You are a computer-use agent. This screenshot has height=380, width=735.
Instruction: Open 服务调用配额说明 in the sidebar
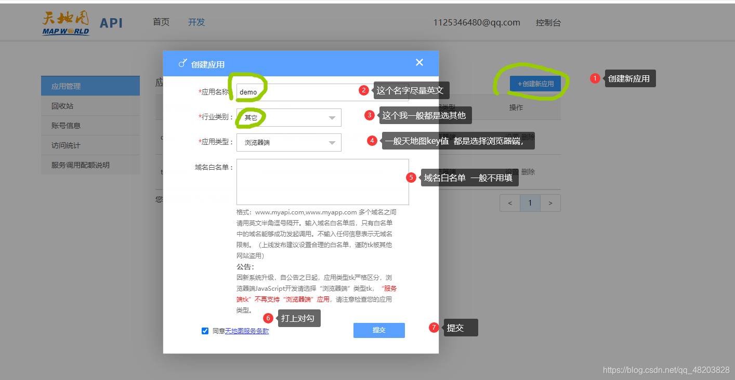pyautogui.click(x=90, y=165)
